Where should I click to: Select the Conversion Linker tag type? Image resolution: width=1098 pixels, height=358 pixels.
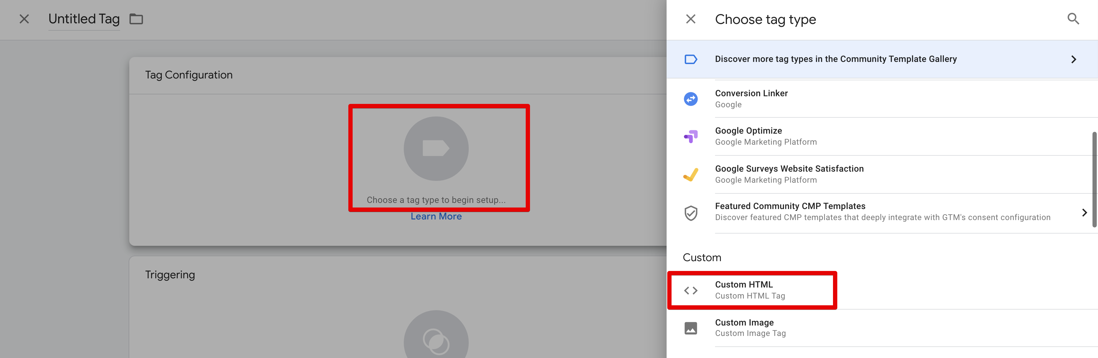pos(882,99)
